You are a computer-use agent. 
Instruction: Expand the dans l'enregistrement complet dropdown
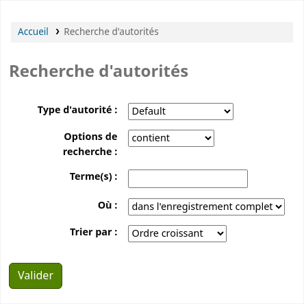coord(206,207)
